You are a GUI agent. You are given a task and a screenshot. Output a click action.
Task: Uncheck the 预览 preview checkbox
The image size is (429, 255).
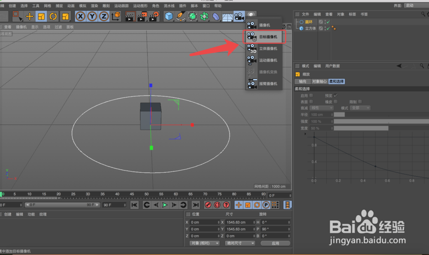coord(335,95)
